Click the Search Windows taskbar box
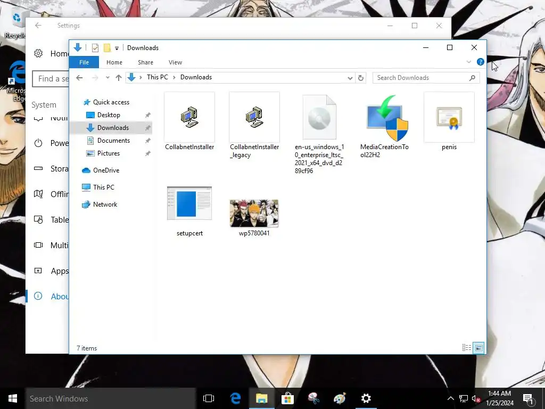The width and height of the screenshot is (545, 409). coord(111,398)
